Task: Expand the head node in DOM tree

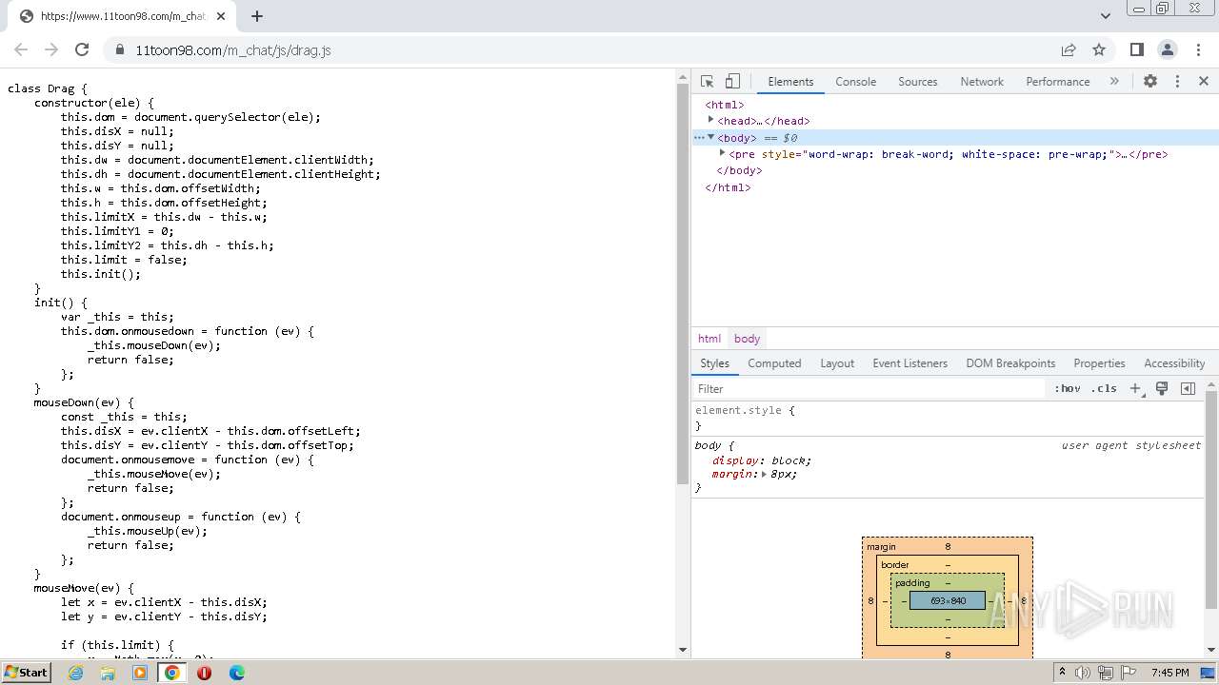Action: tap(711, 121)
